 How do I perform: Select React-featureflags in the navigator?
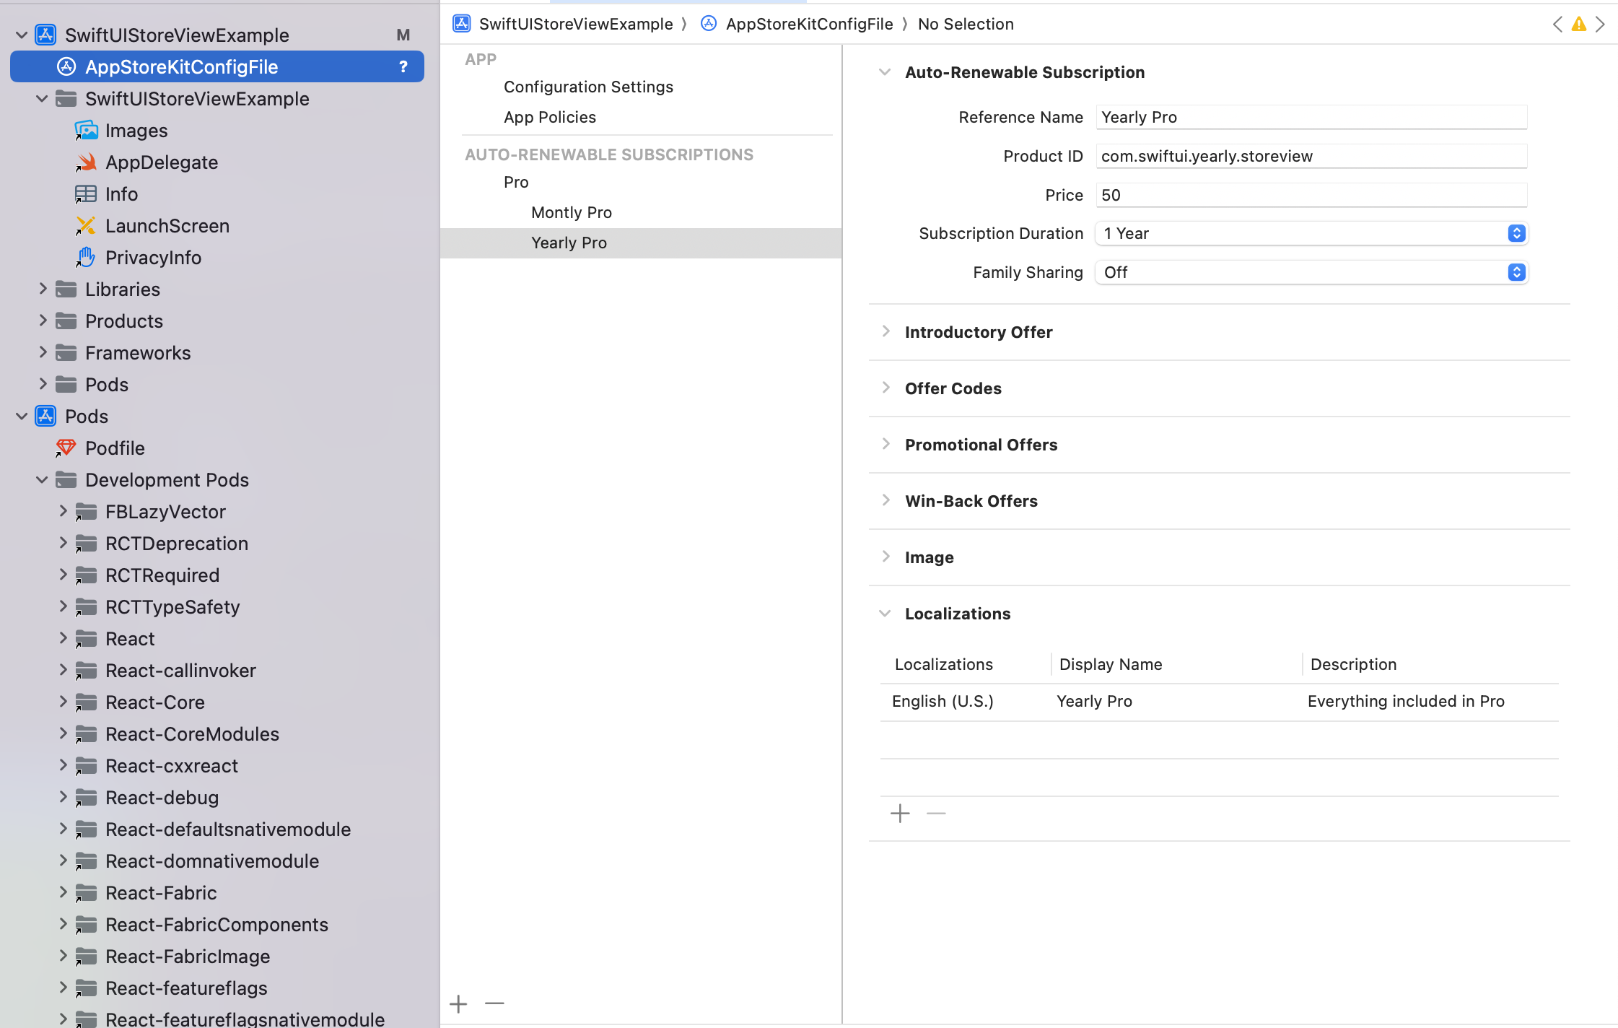pyautogui.click(x=186, y=988)
